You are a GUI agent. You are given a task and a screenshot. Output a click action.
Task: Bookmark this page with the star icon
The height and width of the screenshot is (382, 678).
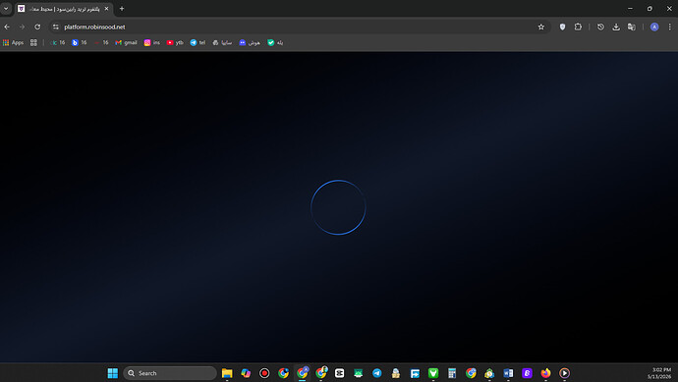541,27
